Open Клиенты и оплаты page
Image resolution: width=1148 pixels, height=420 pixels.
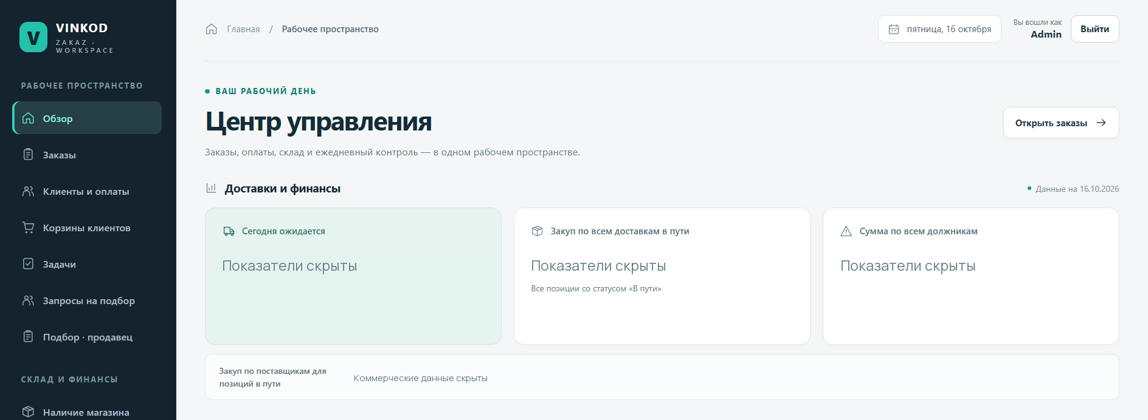tap(87, 191)
